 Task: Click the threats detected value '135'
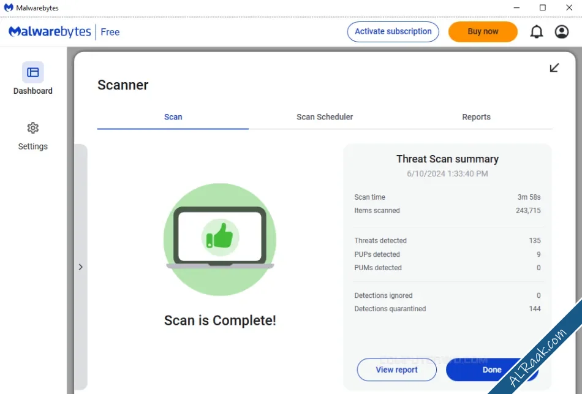click(x=535, y=241)
